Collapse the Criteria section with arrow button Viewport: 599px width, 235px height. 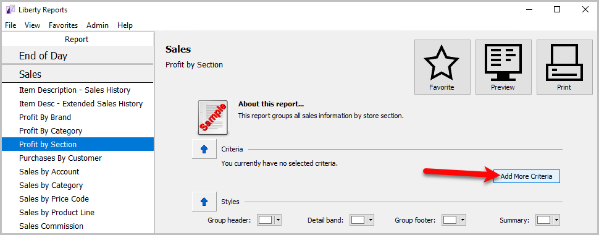[x=204, y=149]
